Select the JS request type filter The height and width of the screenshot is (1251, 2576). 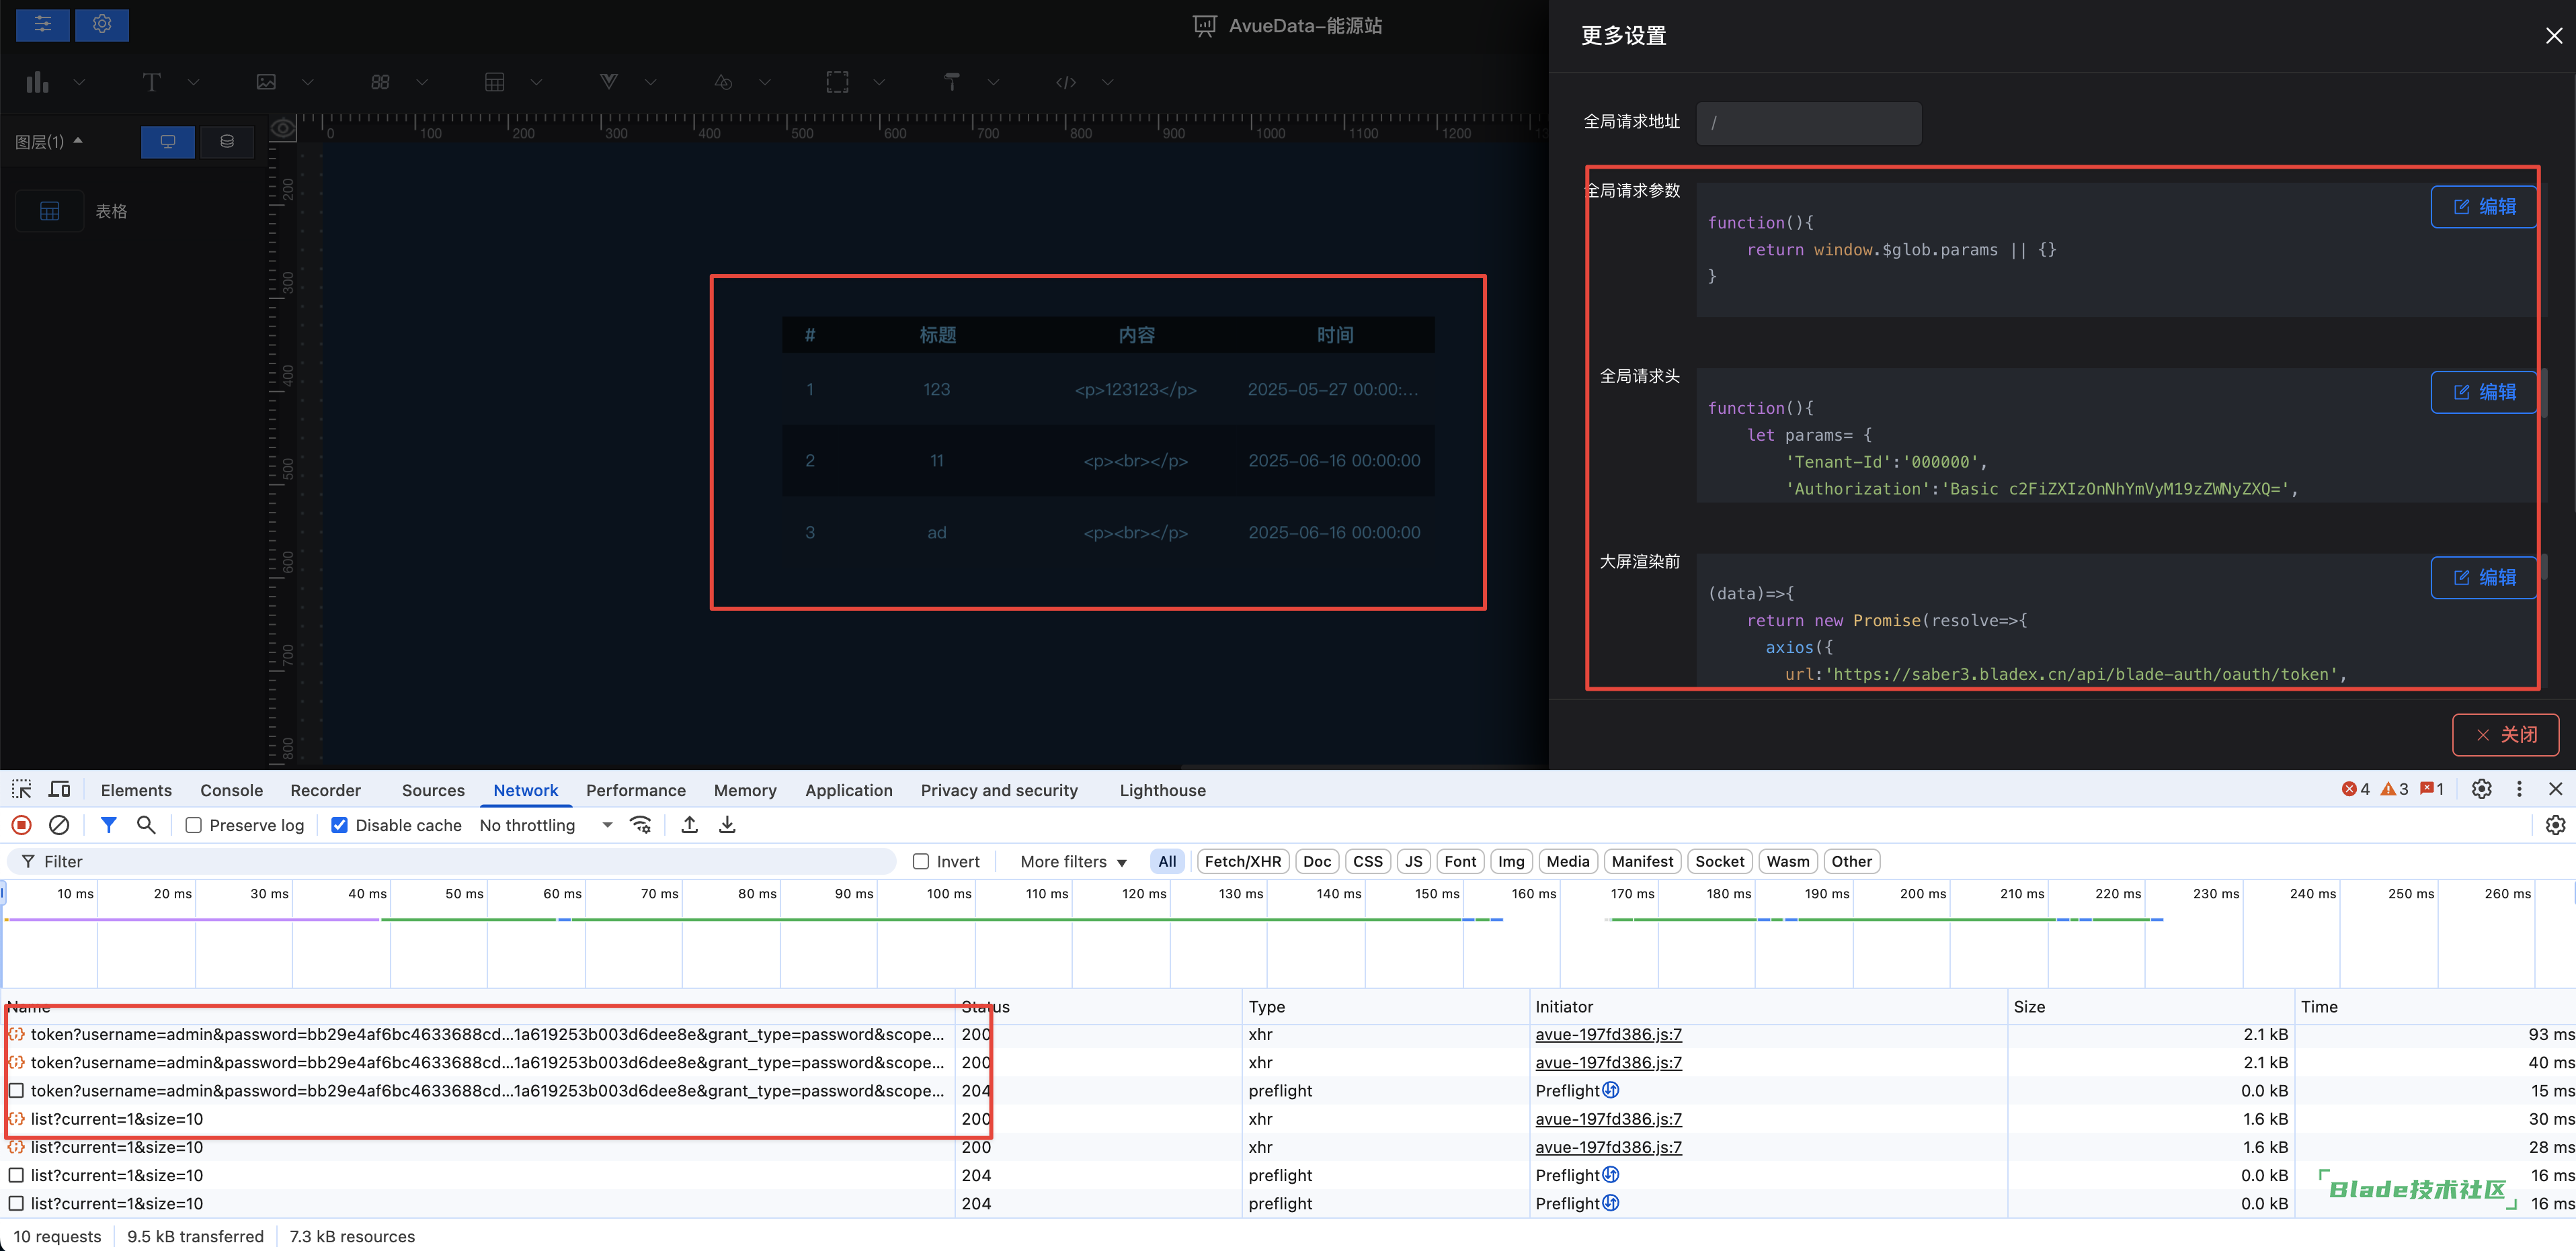click(x=1413, y=861)
